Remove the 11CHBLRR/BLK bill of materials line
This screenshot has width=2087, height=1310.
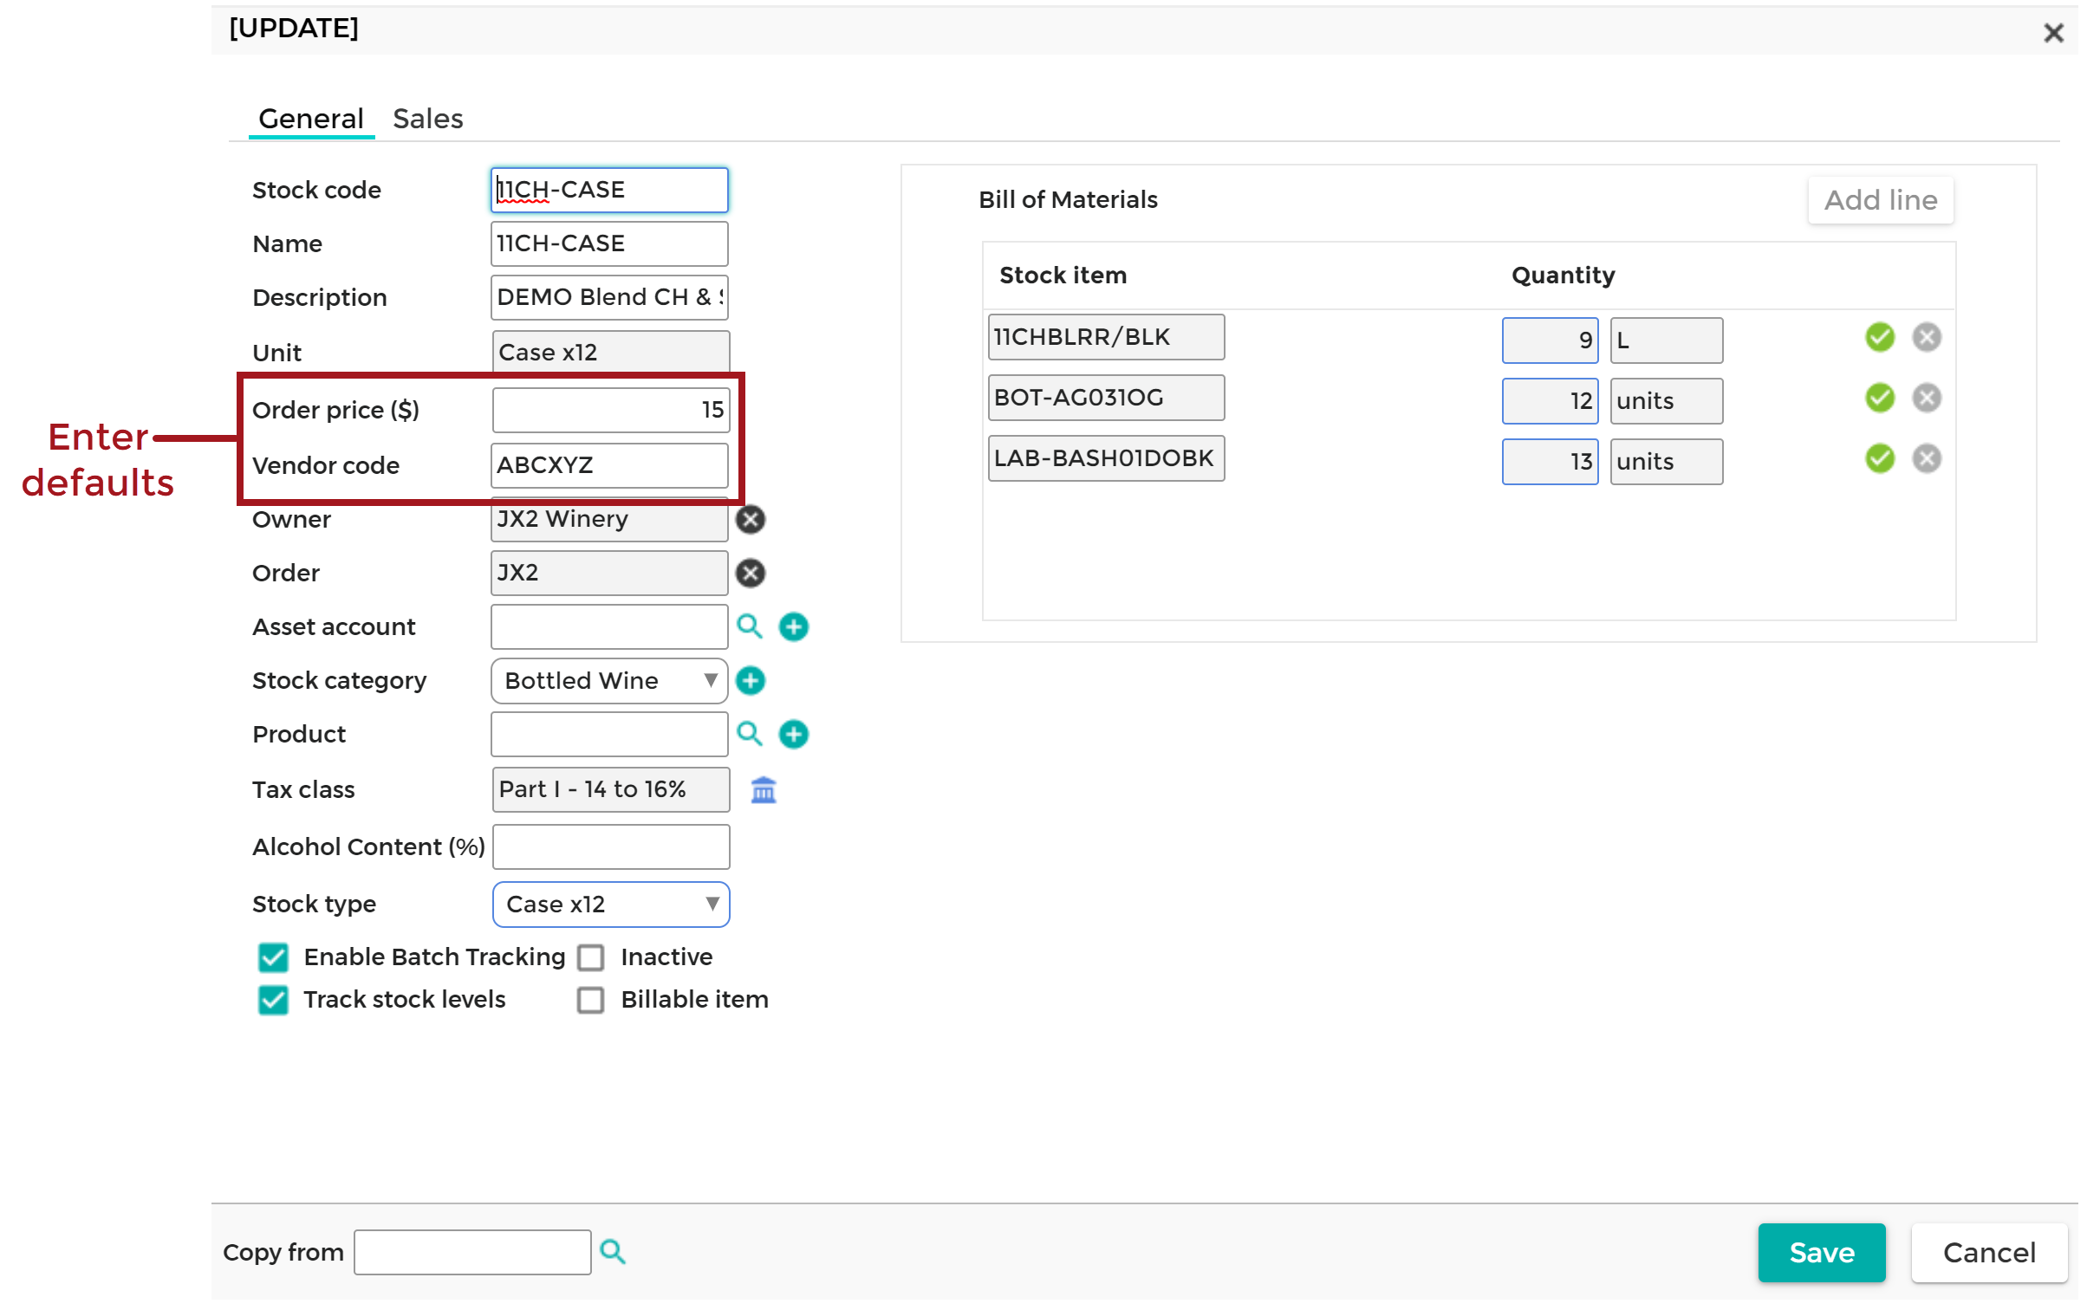point(1926,337)
